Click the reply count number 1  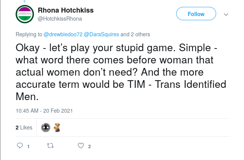click(x=28, y=146)
